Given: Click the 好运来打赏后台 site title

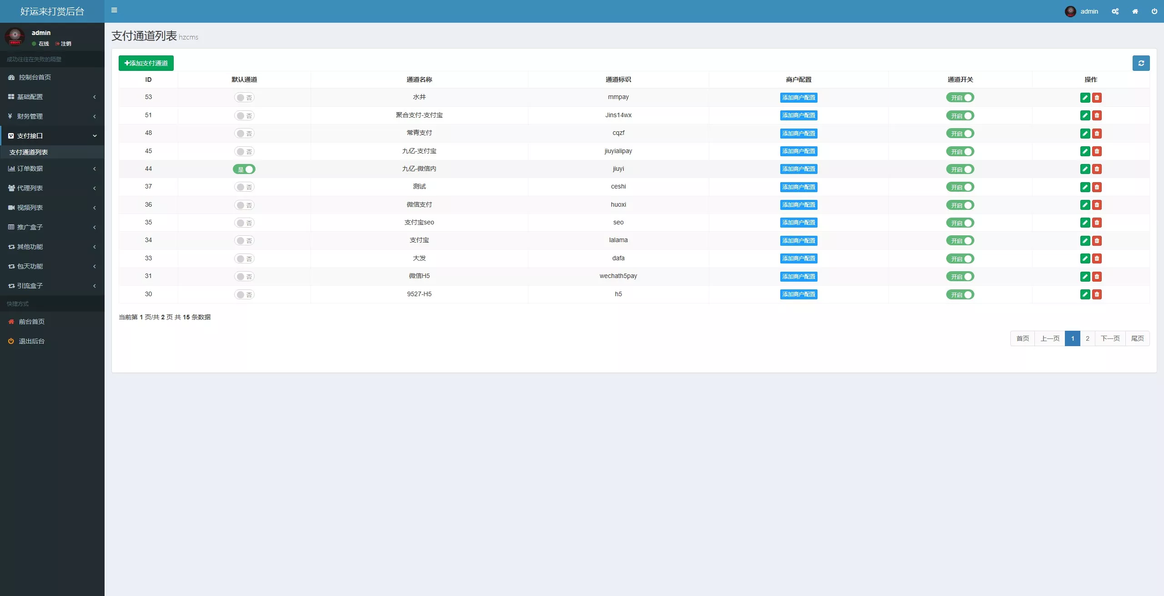Looking at the screenshot, I should pyautogui.click(x=52, y=11).
